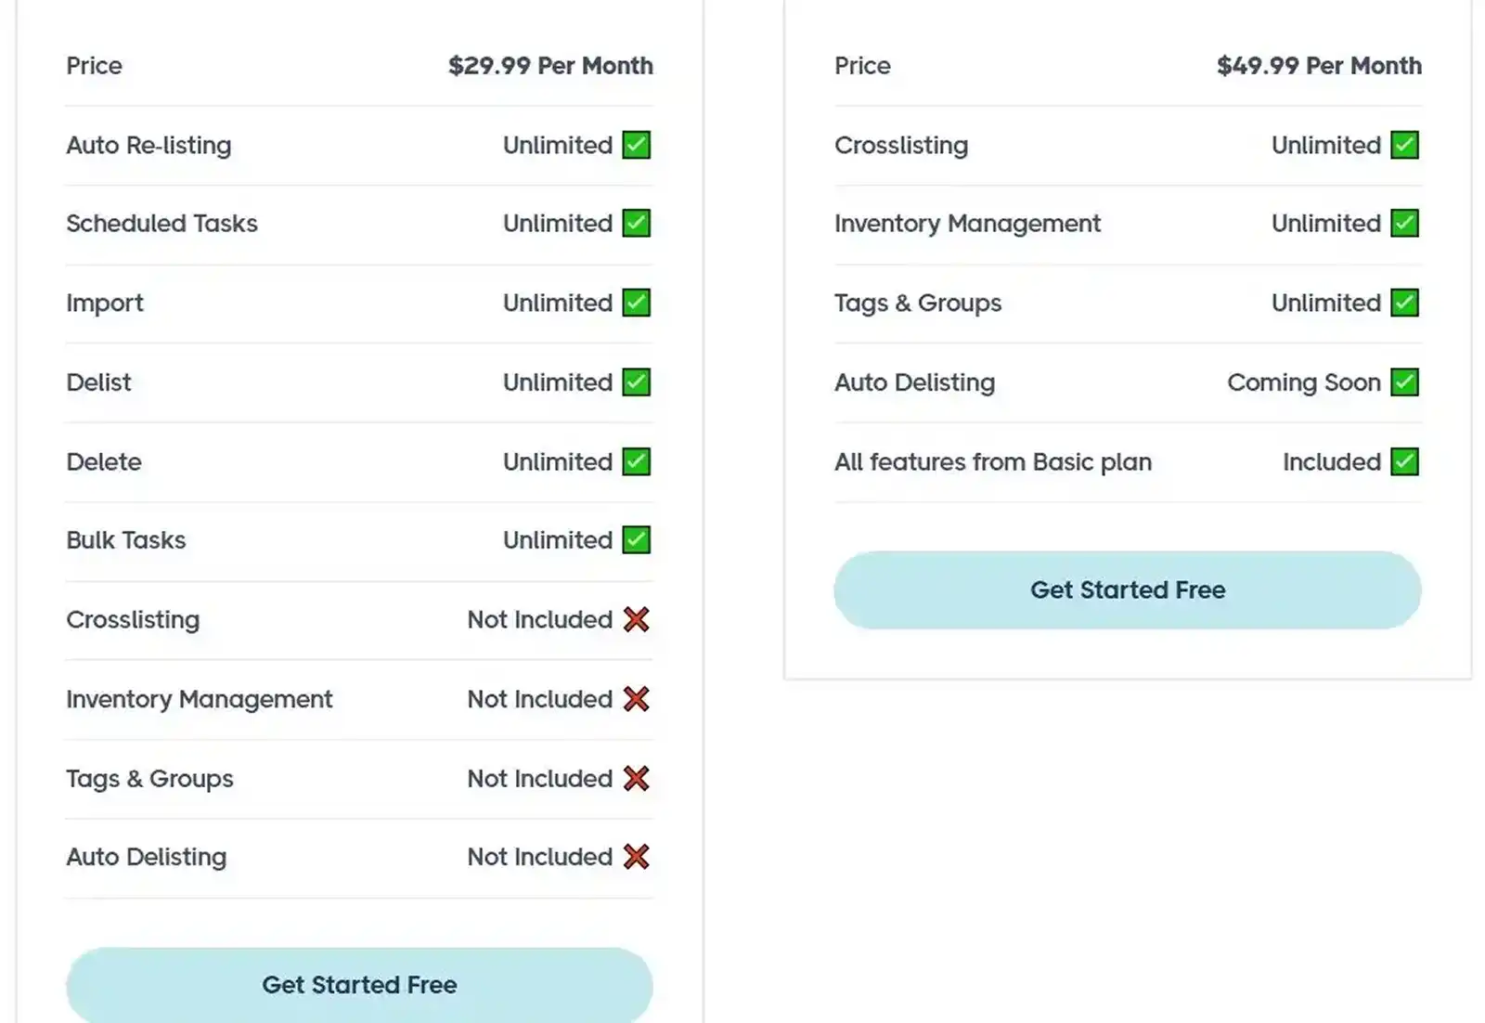The height and width of the screenshot is (1023, 1485).
Task: Select the $29.99 Per Month price label
Action: tap(551, 65)
